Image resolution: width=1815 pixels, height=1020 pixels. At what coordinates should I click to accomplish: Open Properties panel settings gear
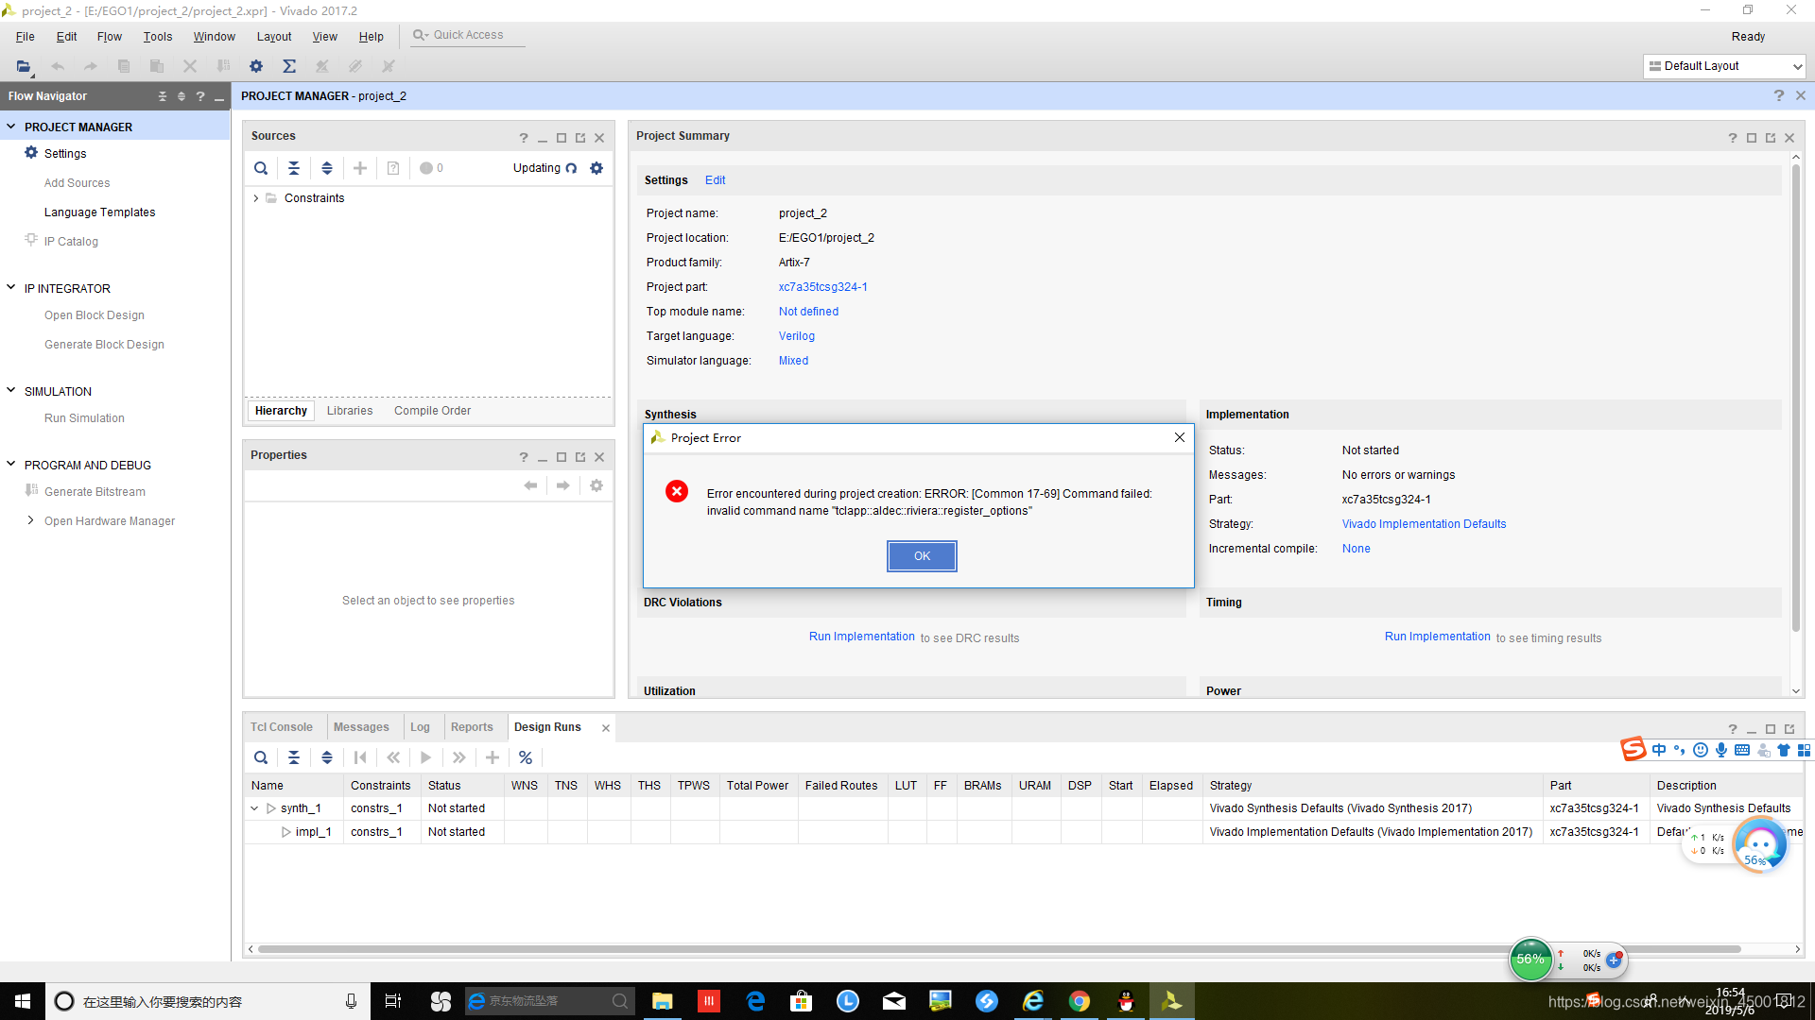click(596, 485)
